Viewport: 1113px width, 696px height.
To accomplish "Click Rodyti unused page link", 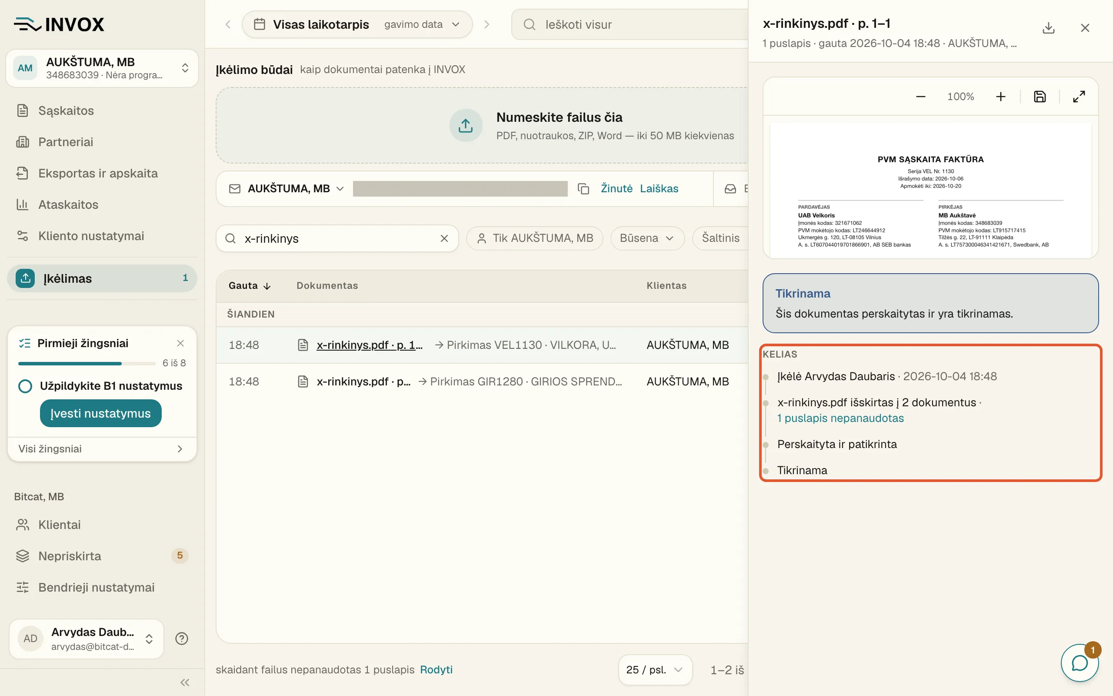I will click(436, 670).
